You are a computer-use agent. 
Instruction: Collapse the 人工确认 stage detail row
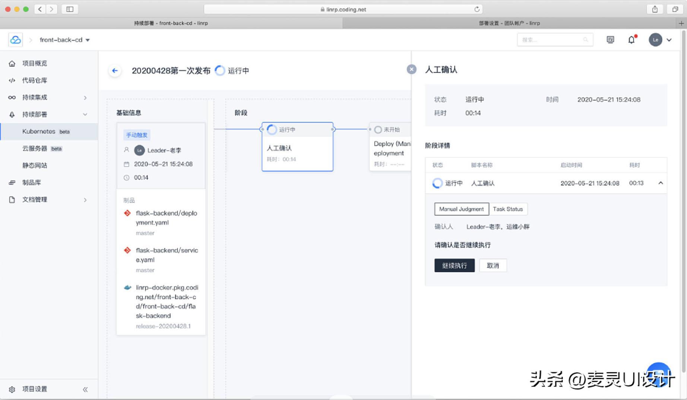coord(661,183)
